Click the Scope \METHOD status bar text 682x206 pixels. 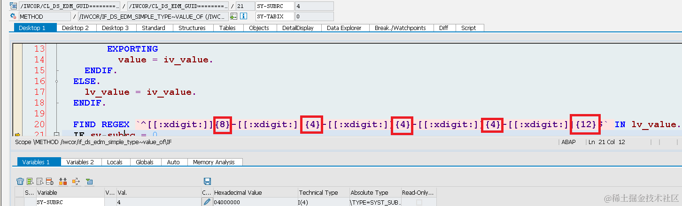pyautogui.click(x=93, y=142)
